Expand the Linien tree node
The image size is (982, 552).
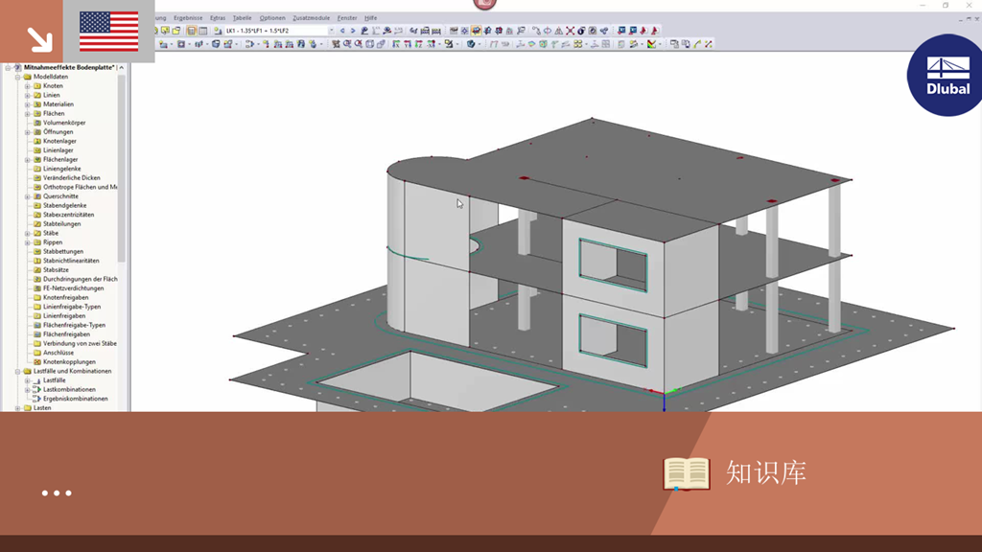(x=28, y=95)
